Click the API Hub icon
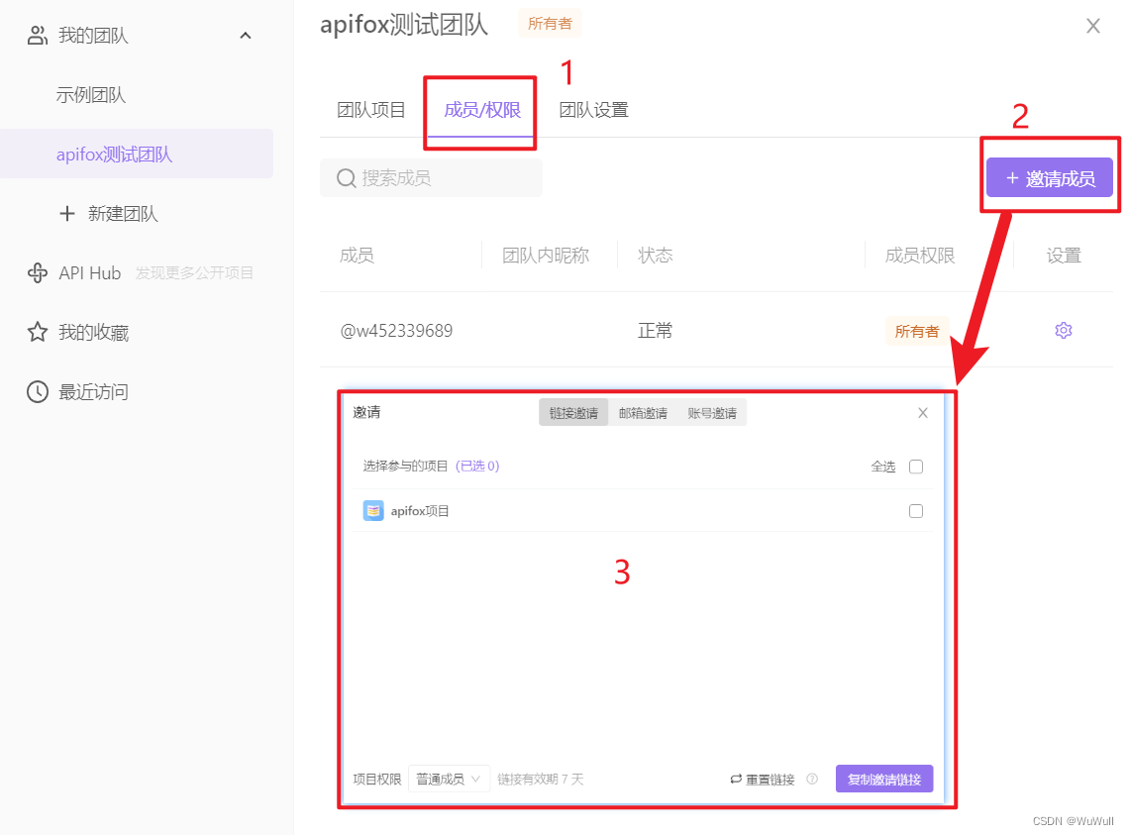 pyautogui.click(x=38, y=273)
